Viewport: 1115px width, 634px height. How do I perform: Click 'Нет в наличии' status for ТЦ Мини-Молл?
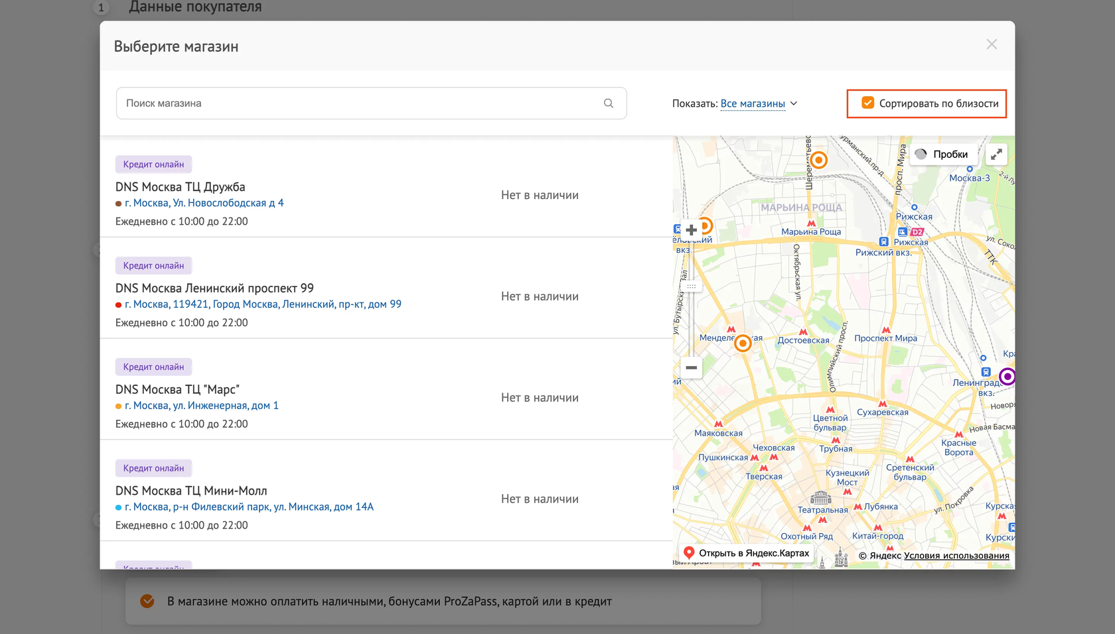[x=540, y=499]
